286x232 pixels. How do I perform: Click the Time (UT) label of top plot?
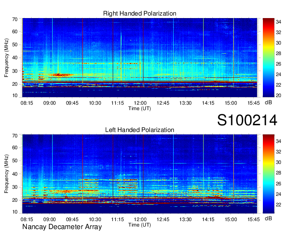click(x=140, y=108)
